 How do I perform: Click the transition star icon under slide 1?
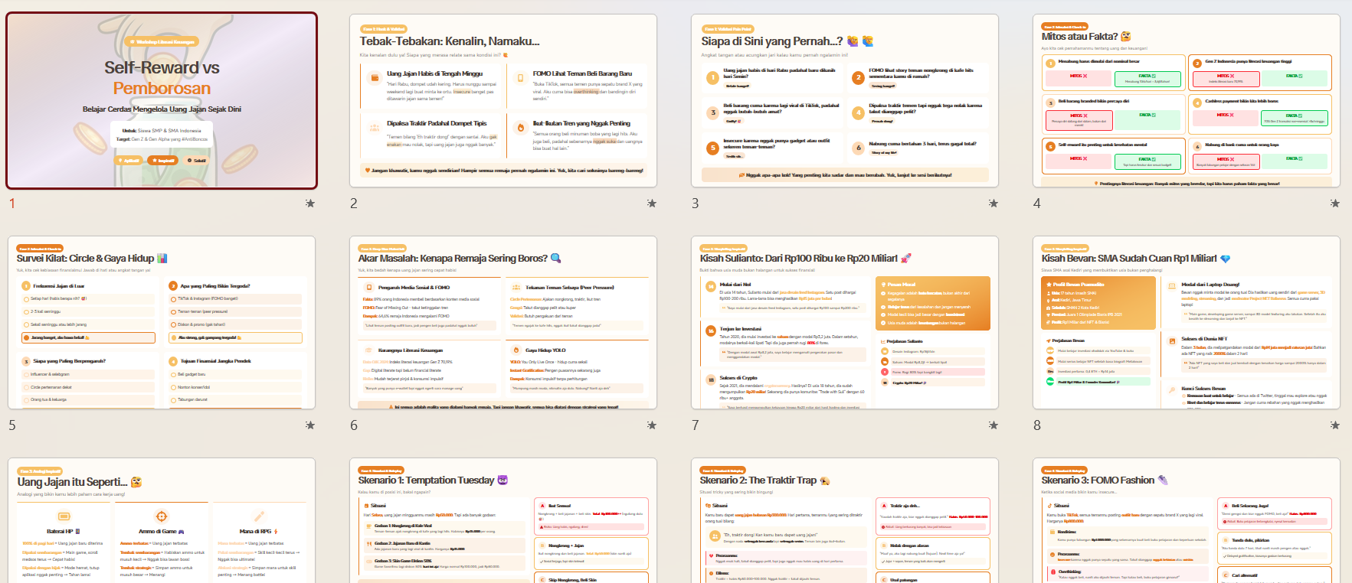click(309, 204)
